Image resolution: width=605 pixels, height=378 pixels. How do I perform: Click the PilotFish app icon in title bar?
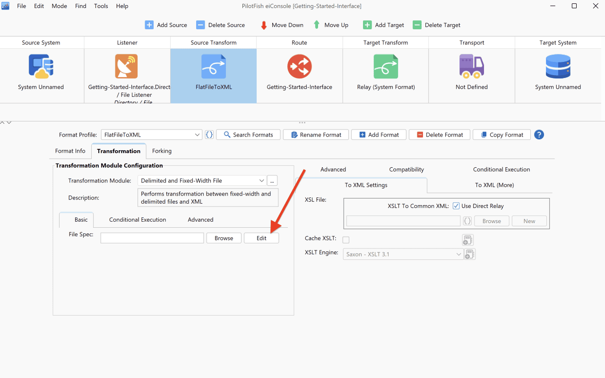(6, 6)
